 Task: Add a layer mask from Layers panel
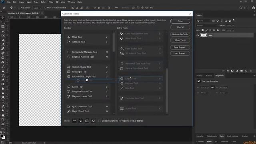coord(232,71)
